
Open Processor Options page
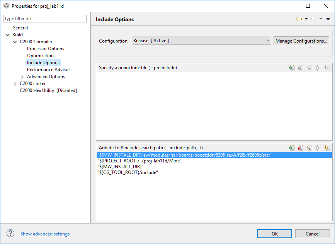tap(46, 49)
